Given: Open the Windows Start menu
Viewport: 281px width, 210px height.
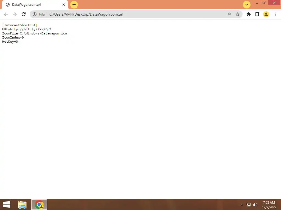Looking at the screenshot, I should (7, 205).
